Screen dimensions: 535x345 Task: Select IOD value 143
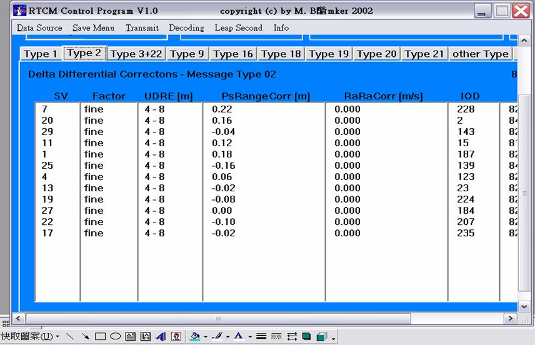(x=466, y=132)
